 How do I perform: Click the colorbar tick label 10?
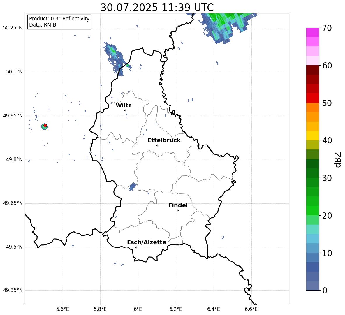(327, 253)
